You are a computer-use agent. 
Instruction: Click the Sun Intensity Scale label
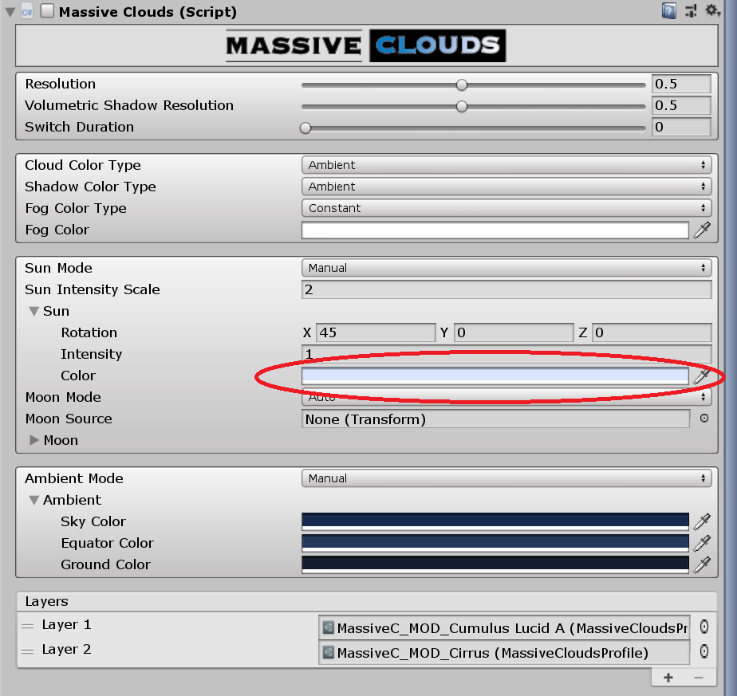tap(93, 289)
